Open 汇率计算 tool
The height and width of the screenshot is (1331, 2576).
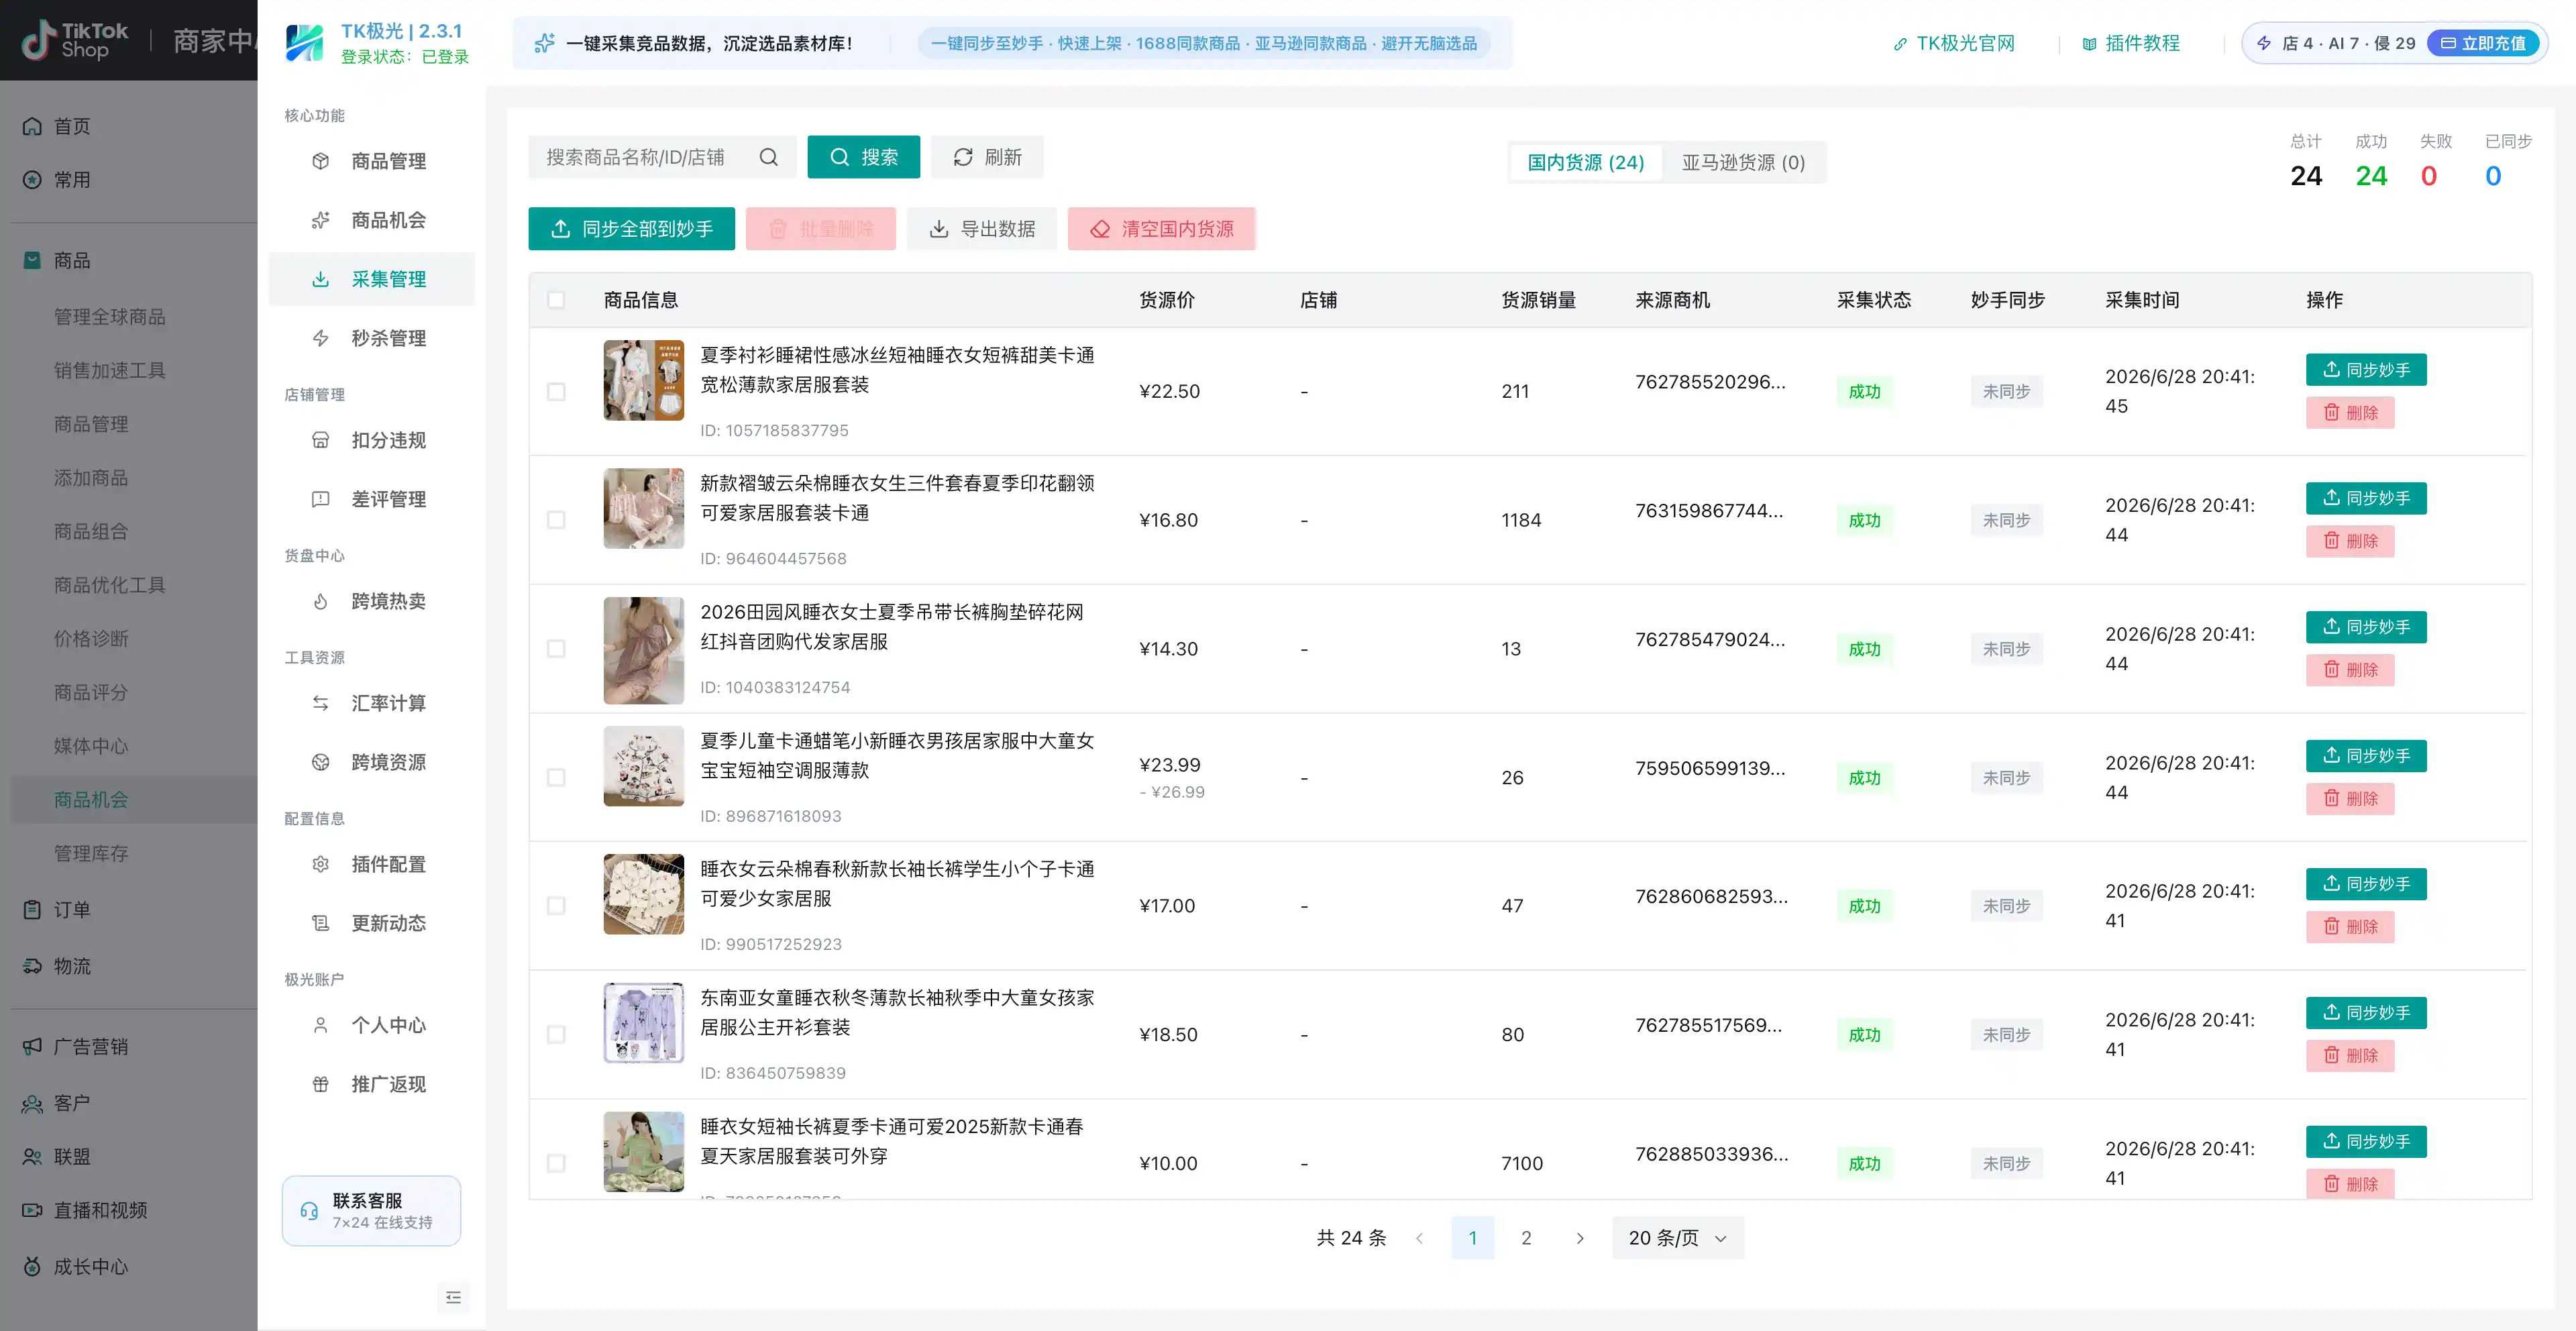point(370,703)
